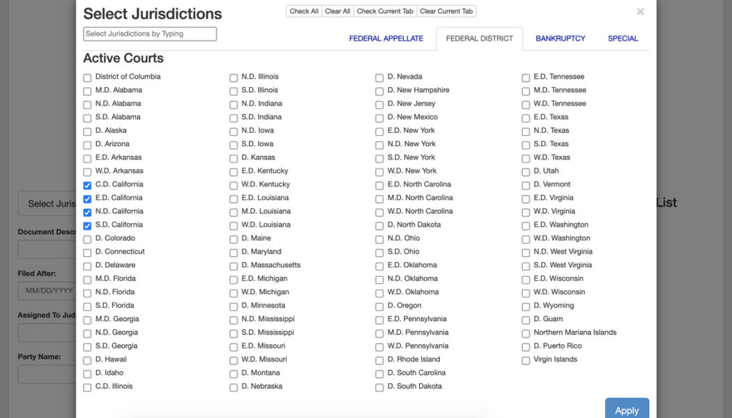732x418 pixels.
Task: Check the District of Columbia checkbox
Action: 87,77
